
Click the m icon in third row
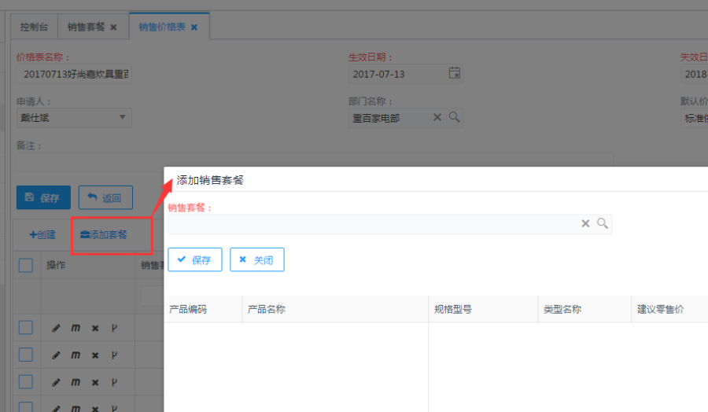pos(76,381)
